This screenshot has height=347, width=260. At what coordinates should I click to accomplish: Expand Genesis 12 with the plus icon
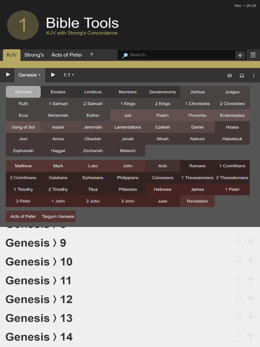click(x=251, y=298)
